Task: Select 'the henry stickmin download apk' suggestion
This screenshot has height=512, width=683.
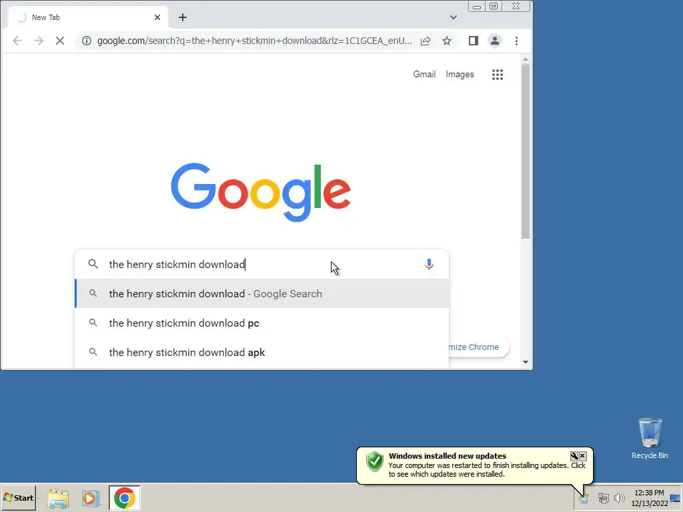Action: [261, 352]
